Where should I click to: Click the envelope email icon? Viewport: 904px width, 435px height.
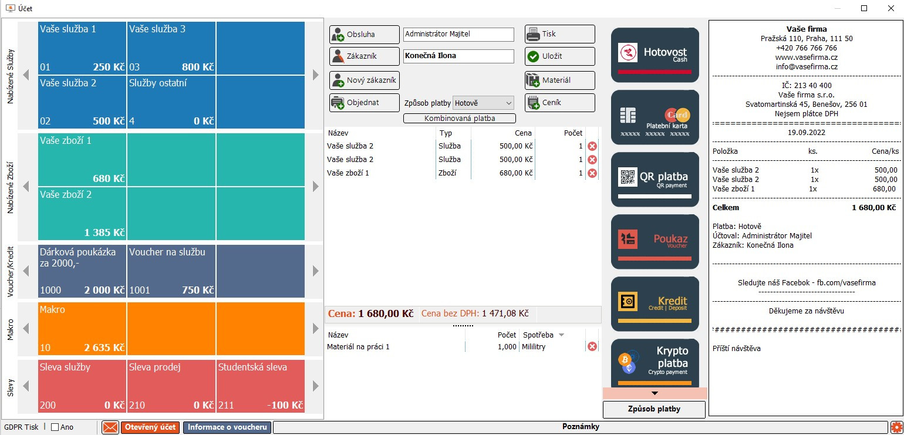110,427
